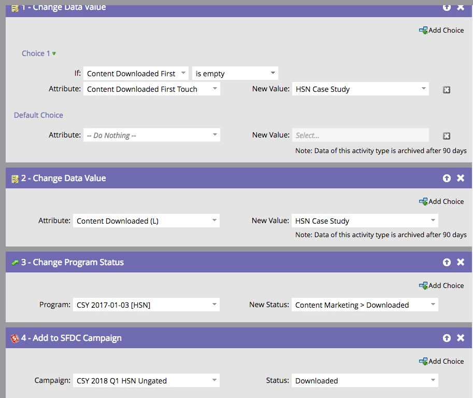Open the Do Nothing attribute dropdown

[x=215, y=135]
